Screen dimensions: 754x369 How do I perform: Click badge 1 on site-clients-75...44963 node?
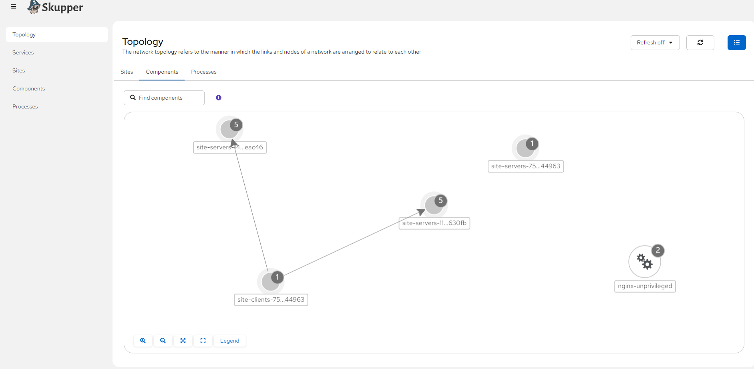[277, 277]
